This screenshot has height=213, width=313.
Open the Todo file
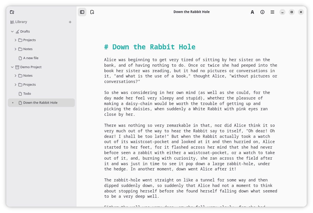tap(27, 93)
